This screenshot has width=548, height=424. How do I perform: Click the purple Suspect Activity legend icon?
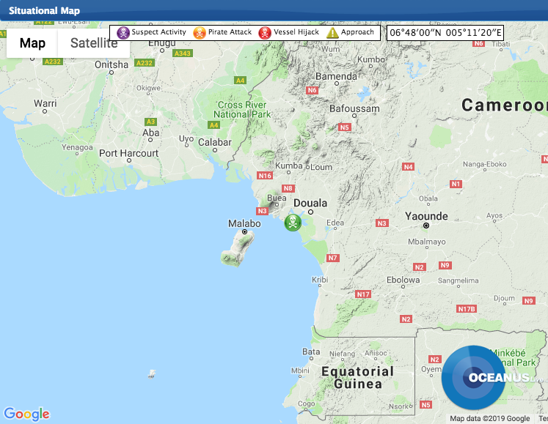123,33
